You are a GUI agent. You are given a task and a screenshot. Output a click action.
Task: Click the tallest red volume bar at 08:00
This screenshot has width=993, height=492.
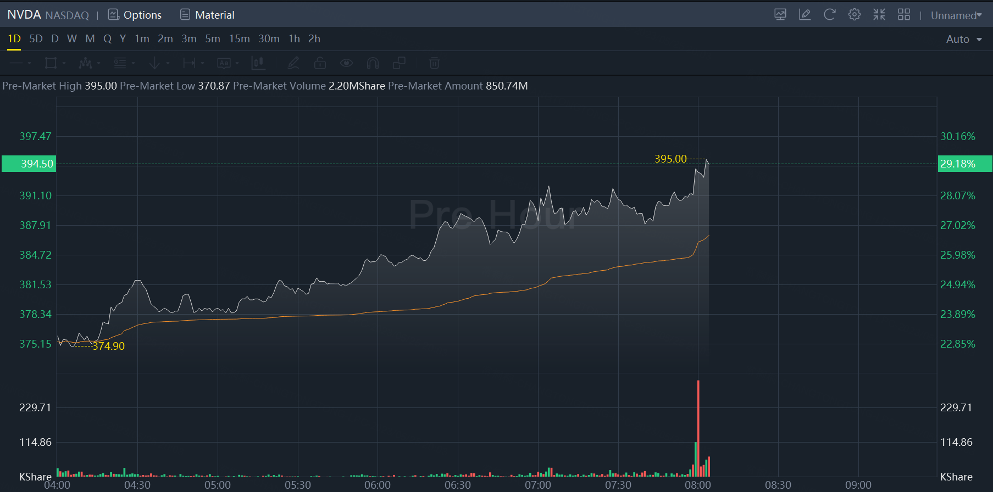(x=698, y=428)
